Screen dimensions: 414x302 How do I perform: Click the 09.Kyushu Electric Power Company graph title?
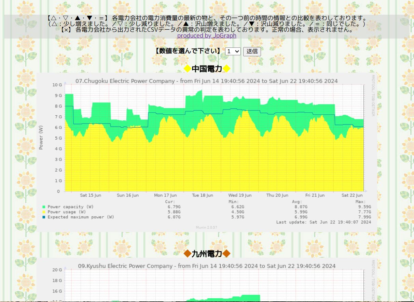click(207, 266)
